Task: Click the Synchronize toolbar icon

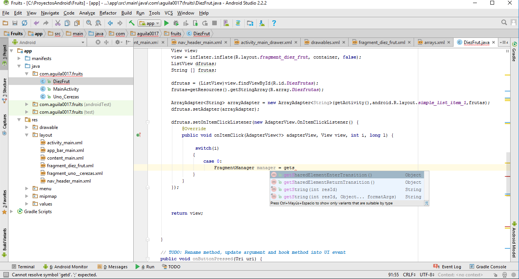Action: pos(24,23)
